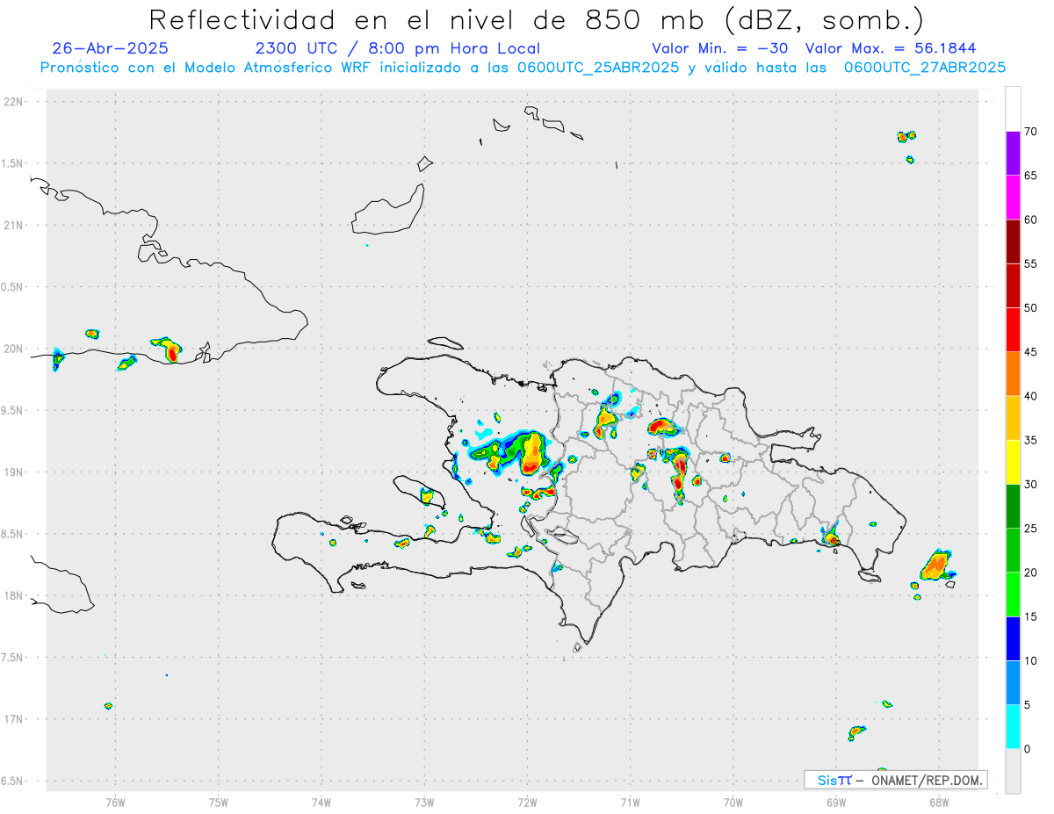Click the time text '2300 UTC / 8:00 pm Hora Local'
Viewport: 1054px width, 814px height.
click(x=397, y=48)
